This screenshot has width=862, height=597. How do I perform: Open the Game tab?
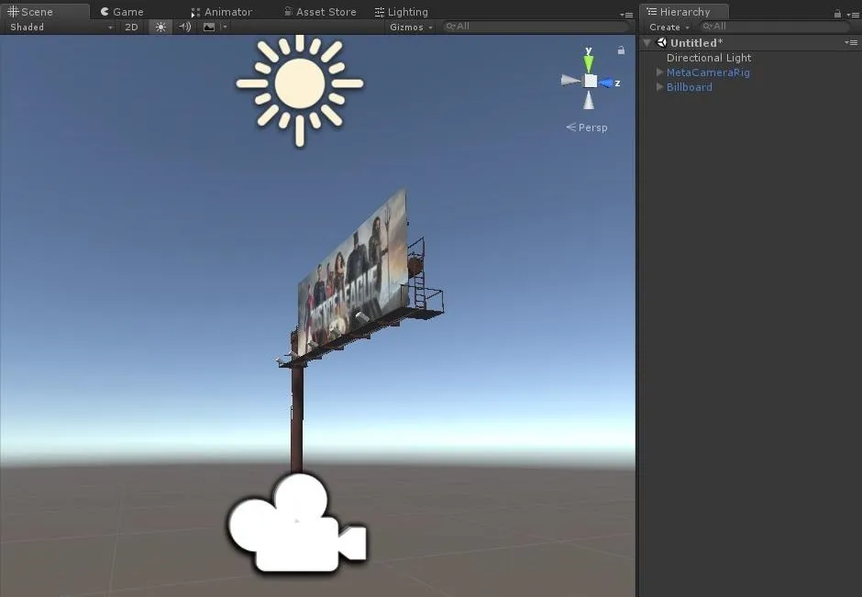pos(122,12)
